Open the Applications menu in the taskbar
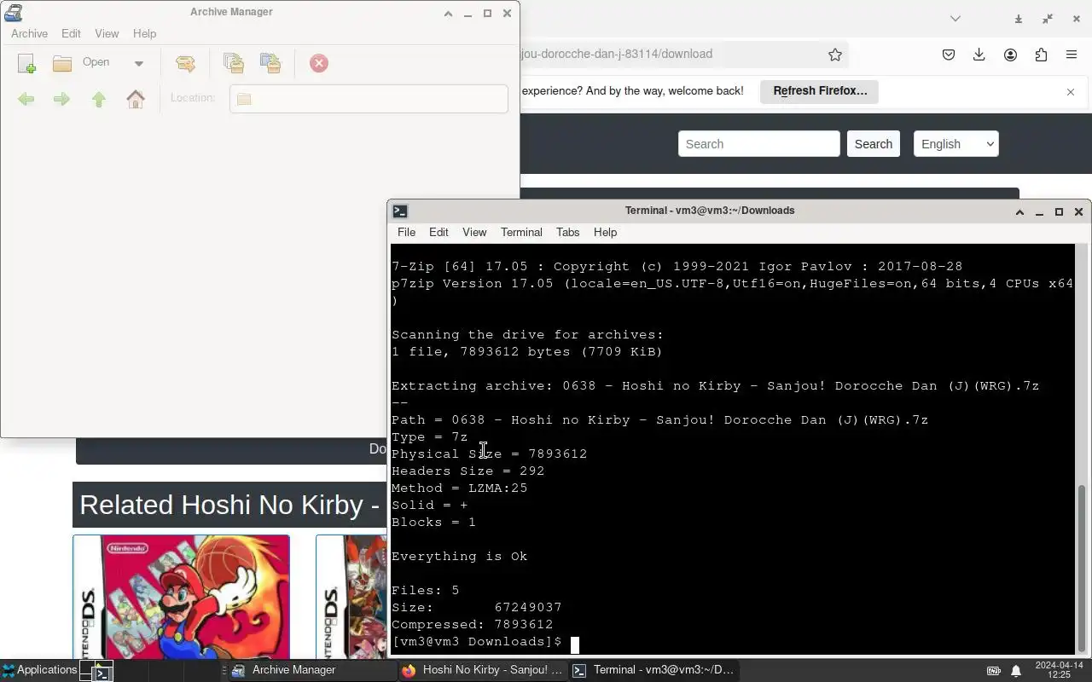 click(x=39, y=670)
